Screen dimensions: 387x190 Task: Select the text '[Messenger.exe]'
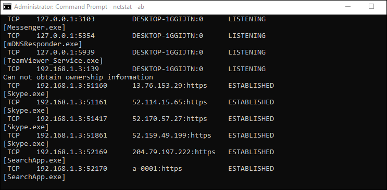tap(34, 28)
